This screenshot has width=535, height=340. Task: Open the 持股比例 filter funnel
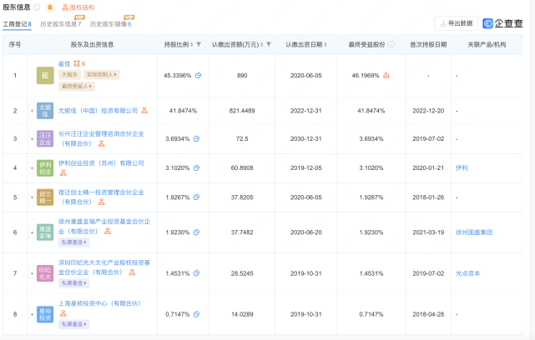click(x=199, y=45)
